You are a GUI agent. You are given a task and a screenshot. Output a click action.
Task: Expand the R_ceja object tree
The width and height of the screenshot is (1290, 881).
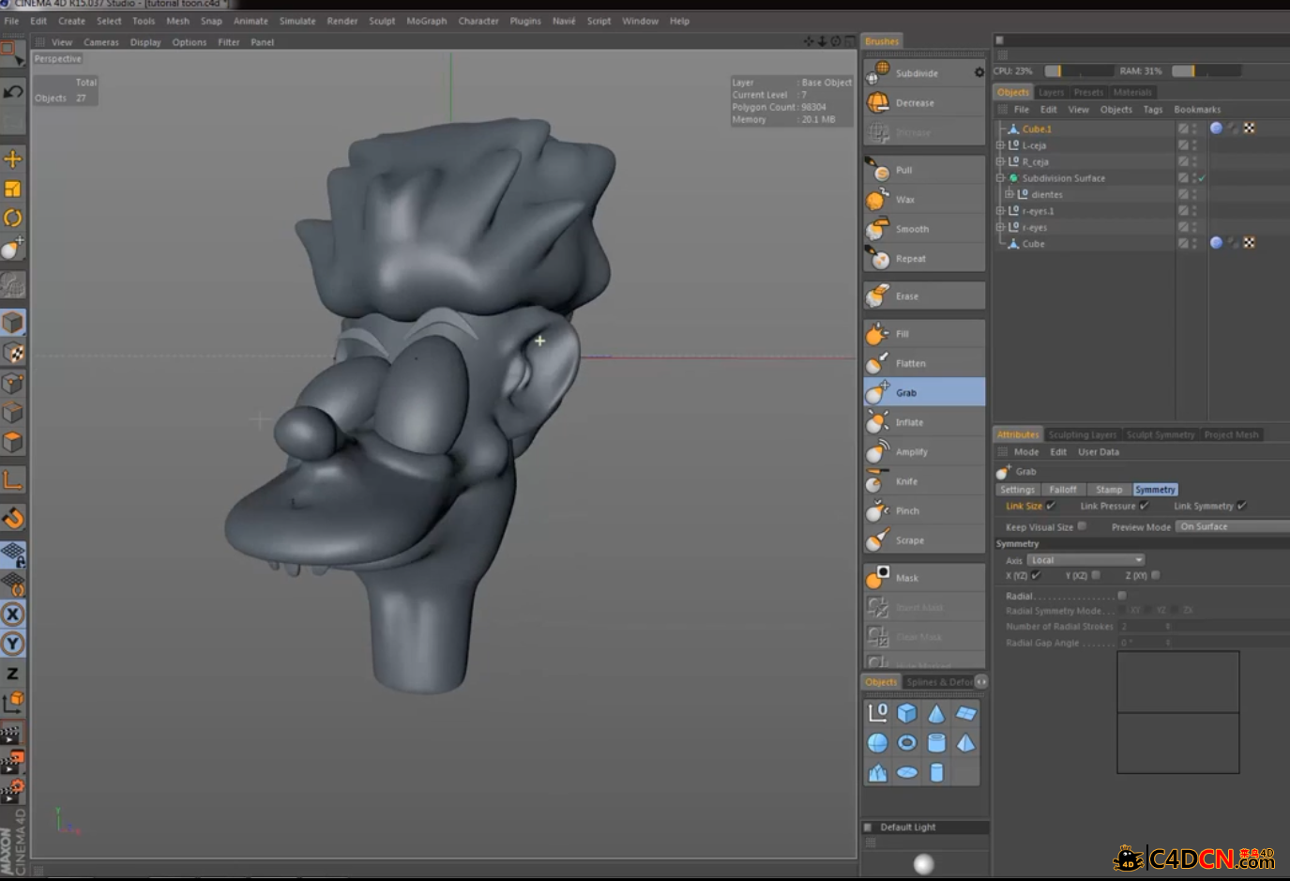click(x=1000, y=161)
